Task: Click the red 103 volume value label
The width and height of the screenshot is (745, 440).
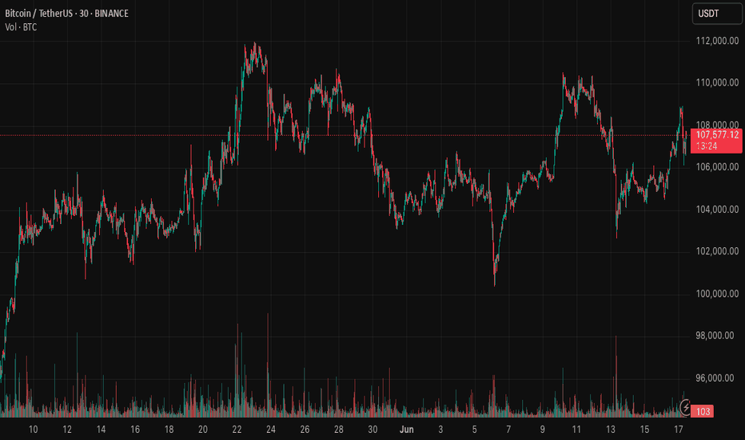Action: coord(703,411)
